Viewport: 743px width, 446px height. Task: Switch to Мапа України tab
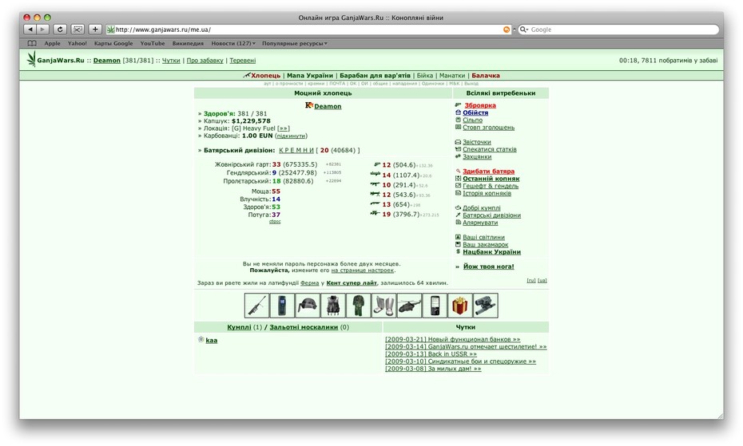(310, 75)
